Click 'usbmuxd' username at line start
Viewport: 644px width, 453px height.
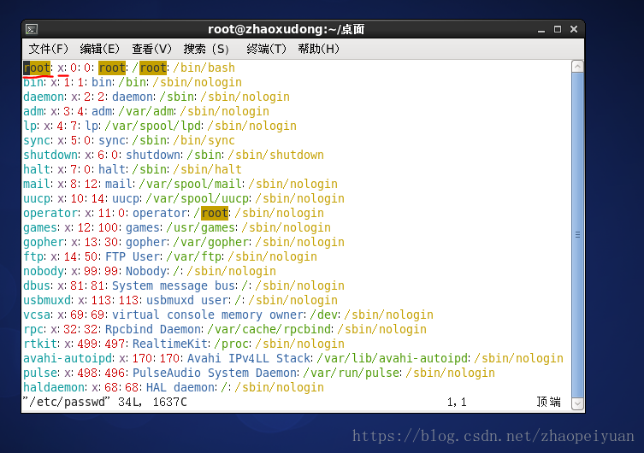point(47,300)
